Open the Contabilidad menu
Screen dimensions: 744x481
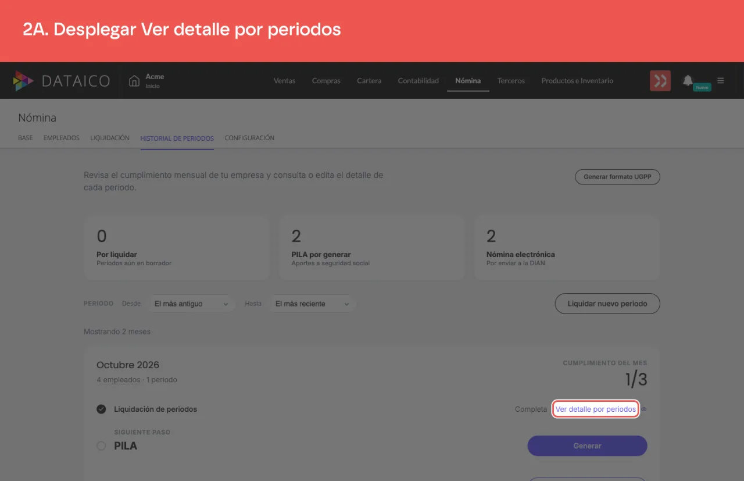pyautogui.click(x=419, y=81)
